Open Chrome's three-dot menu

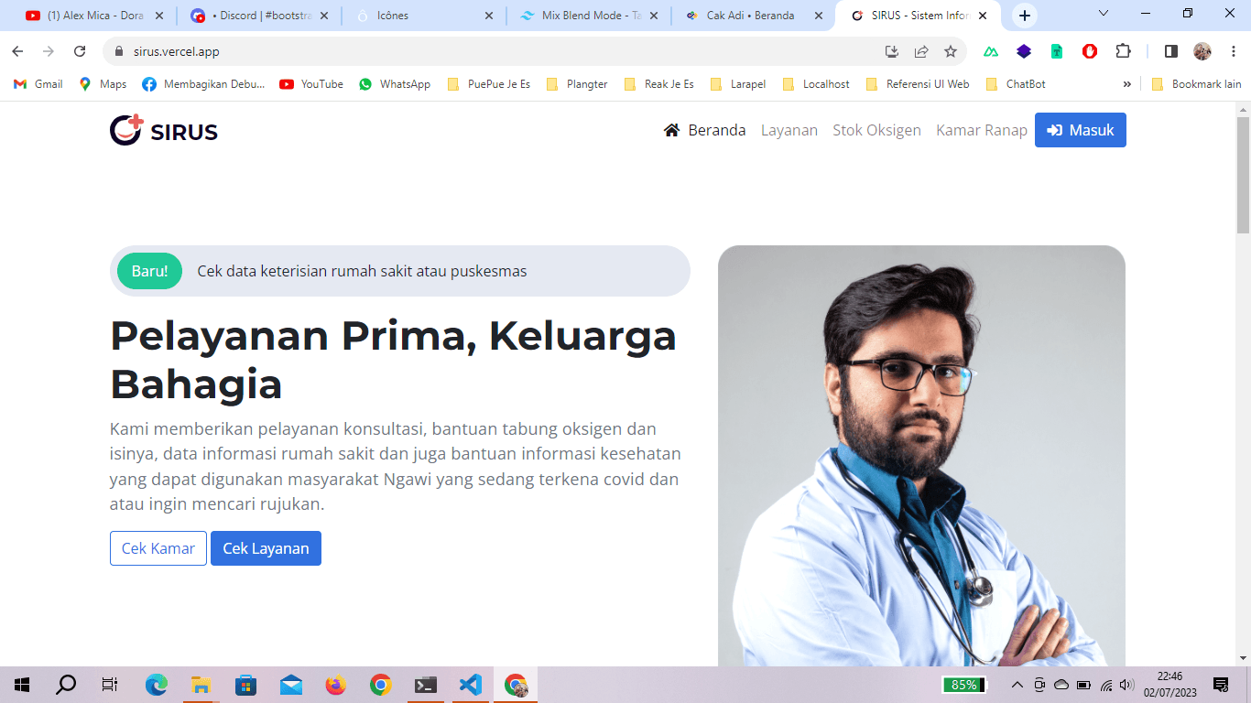(1232, 51)
